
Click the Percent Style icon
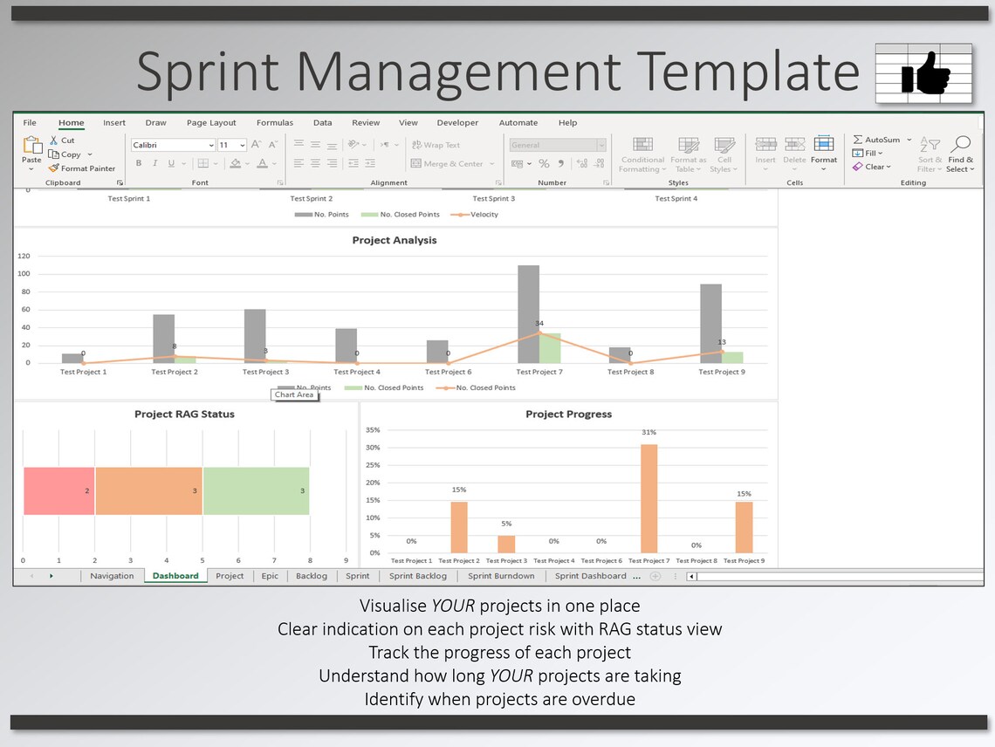point(543,163)
